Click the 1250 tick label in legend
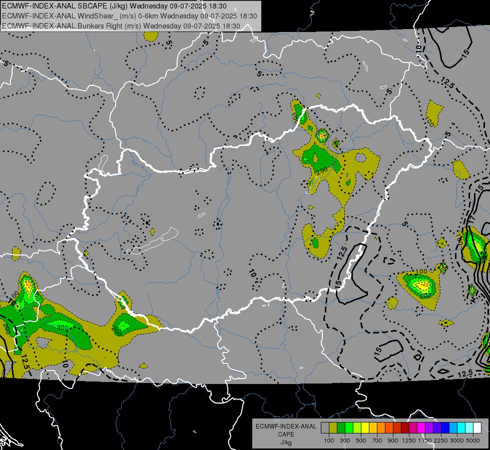 pos(409,440)
